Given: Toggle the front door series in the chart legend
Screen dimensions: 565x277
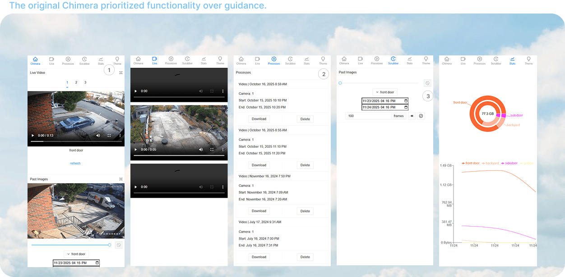Looking at the screenshot, I should pyautogui.click(x=470, y=163).
